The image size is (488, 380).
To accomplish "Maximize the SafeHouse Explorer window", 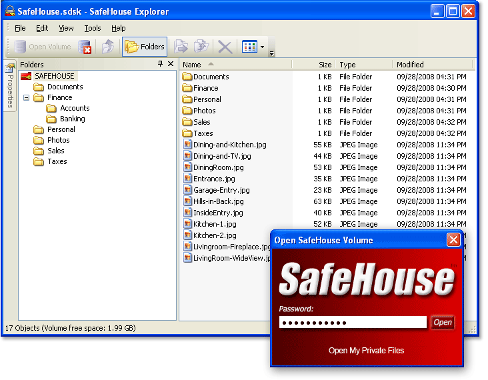I will tap(453, 11).
